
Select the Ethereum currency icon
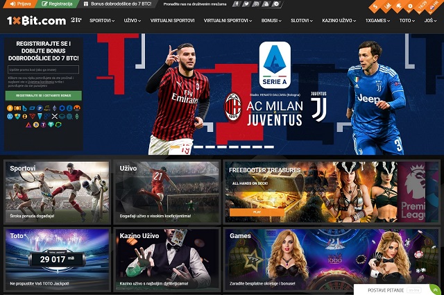[55, 108]
